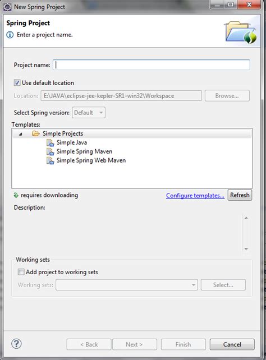Select the Simple Projects category row
This screenshot has height=360, width=266.
tap(132, 133)
